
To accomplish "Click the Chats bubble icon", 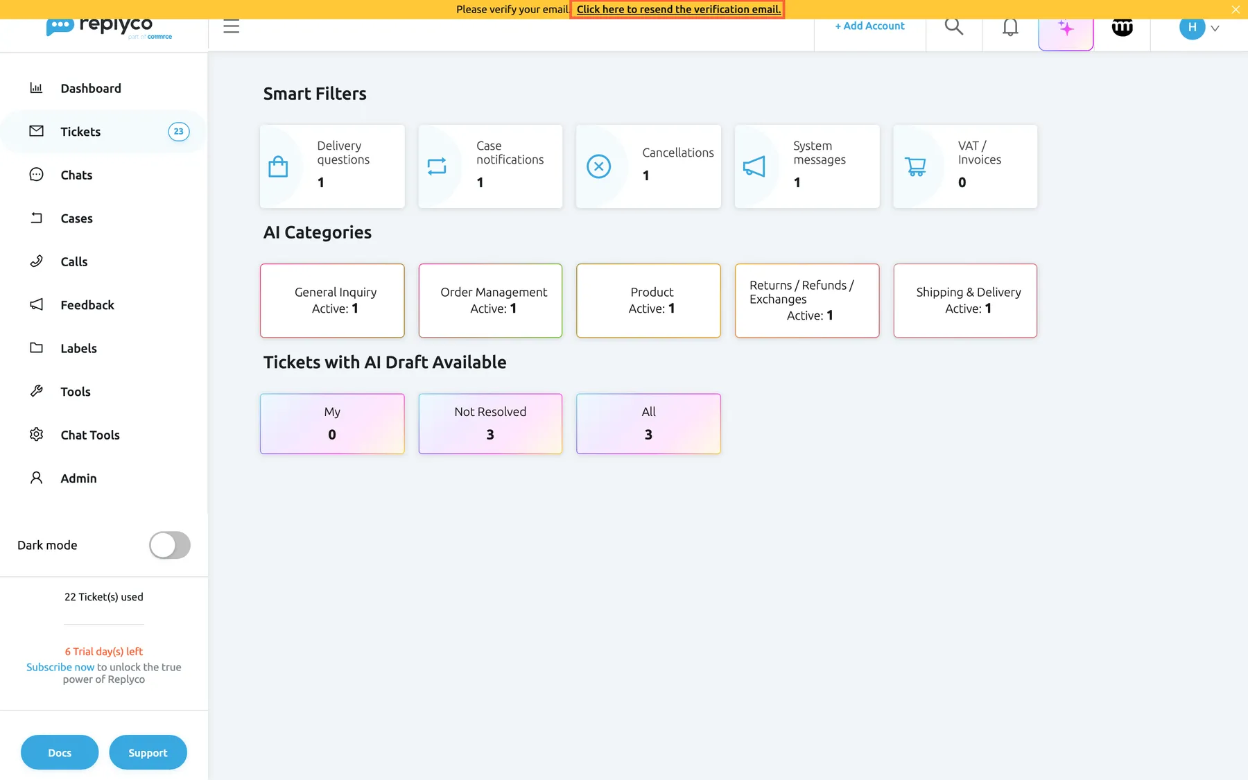I will point(36,175).
